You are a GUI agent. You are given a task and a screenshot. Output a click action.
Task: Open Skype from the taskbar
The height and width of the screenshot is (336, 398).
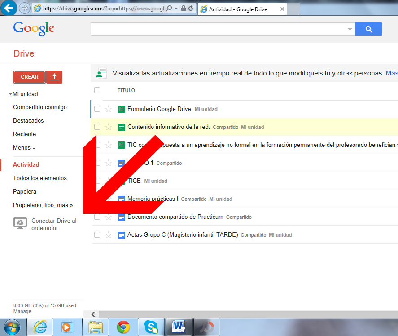pyautogui.click(x=151, y=327)
